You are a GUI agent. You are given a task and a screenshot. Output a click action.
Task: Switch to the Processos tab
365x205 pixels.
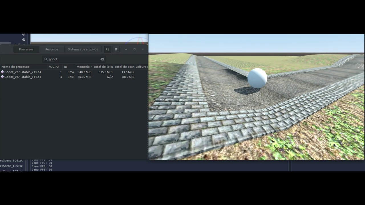[26, 49]
